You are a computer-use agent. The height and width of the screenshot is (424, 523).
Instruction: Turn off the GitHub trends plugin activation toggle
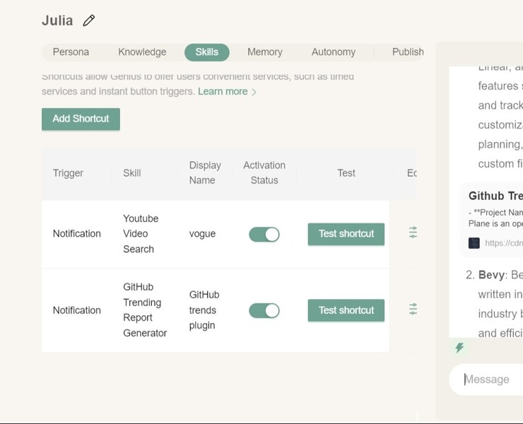click(264, 310)
